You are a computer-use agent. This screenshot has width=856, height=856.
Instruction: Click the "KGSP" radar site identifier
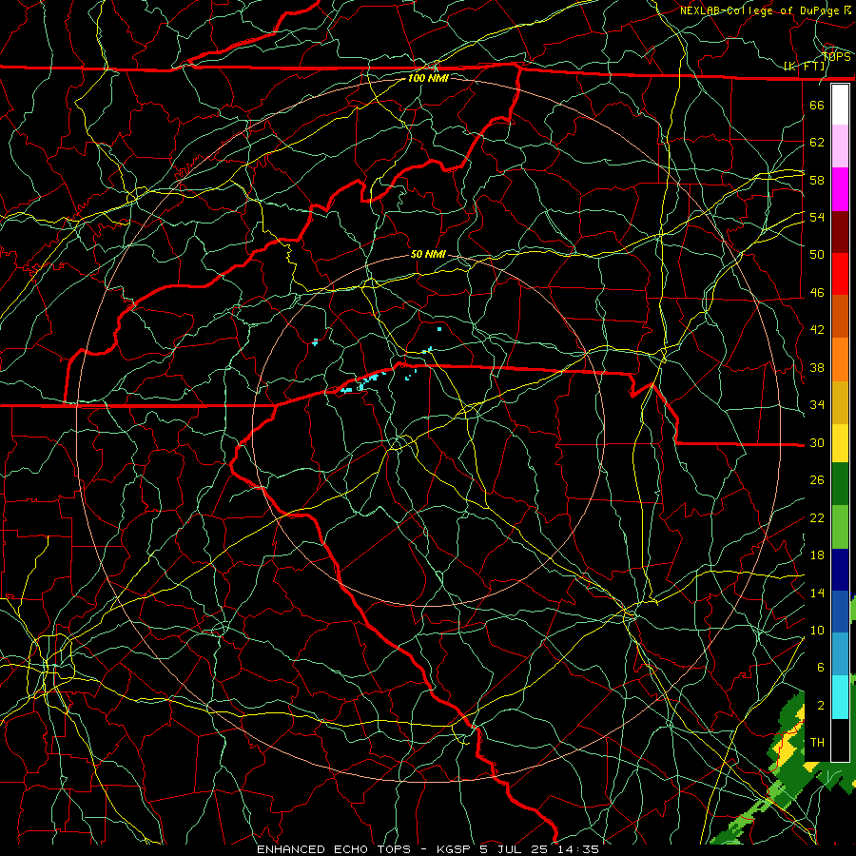coord(457,849)
